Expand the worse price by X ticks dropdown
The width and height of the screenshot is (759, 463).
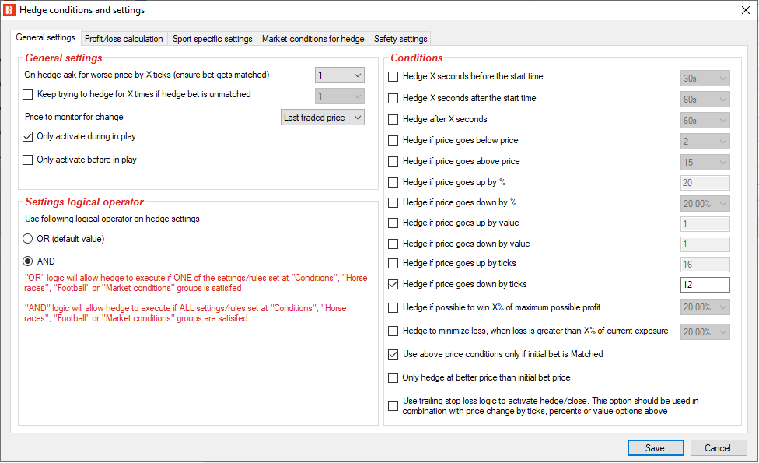click(340, 75)
